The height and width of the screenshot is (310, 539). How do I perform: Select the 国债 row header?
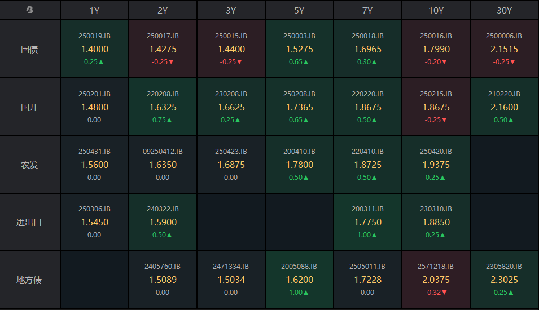(x=30, y=49)
